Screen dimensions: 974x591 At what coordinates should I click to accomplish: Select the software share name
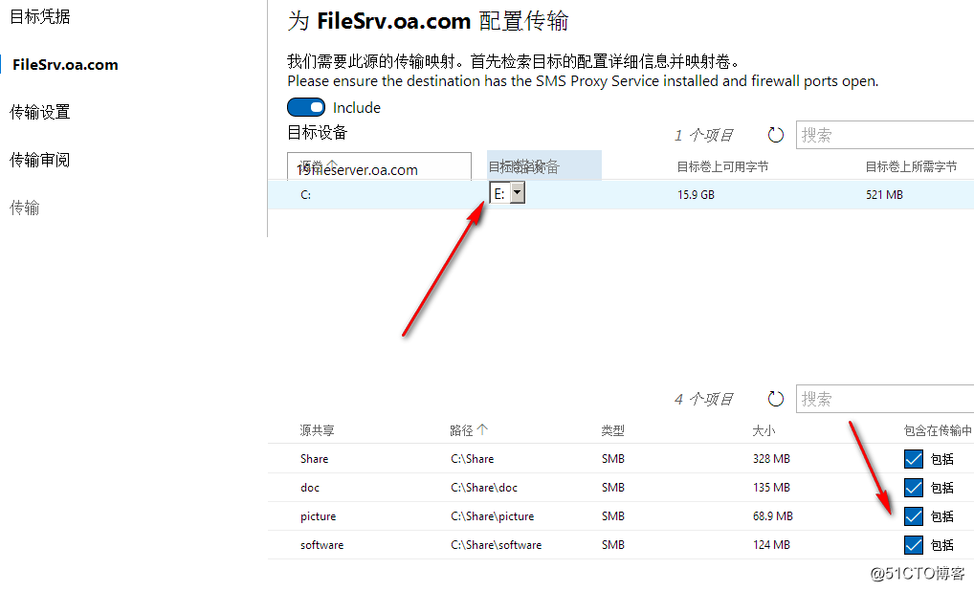coord(321,544)
